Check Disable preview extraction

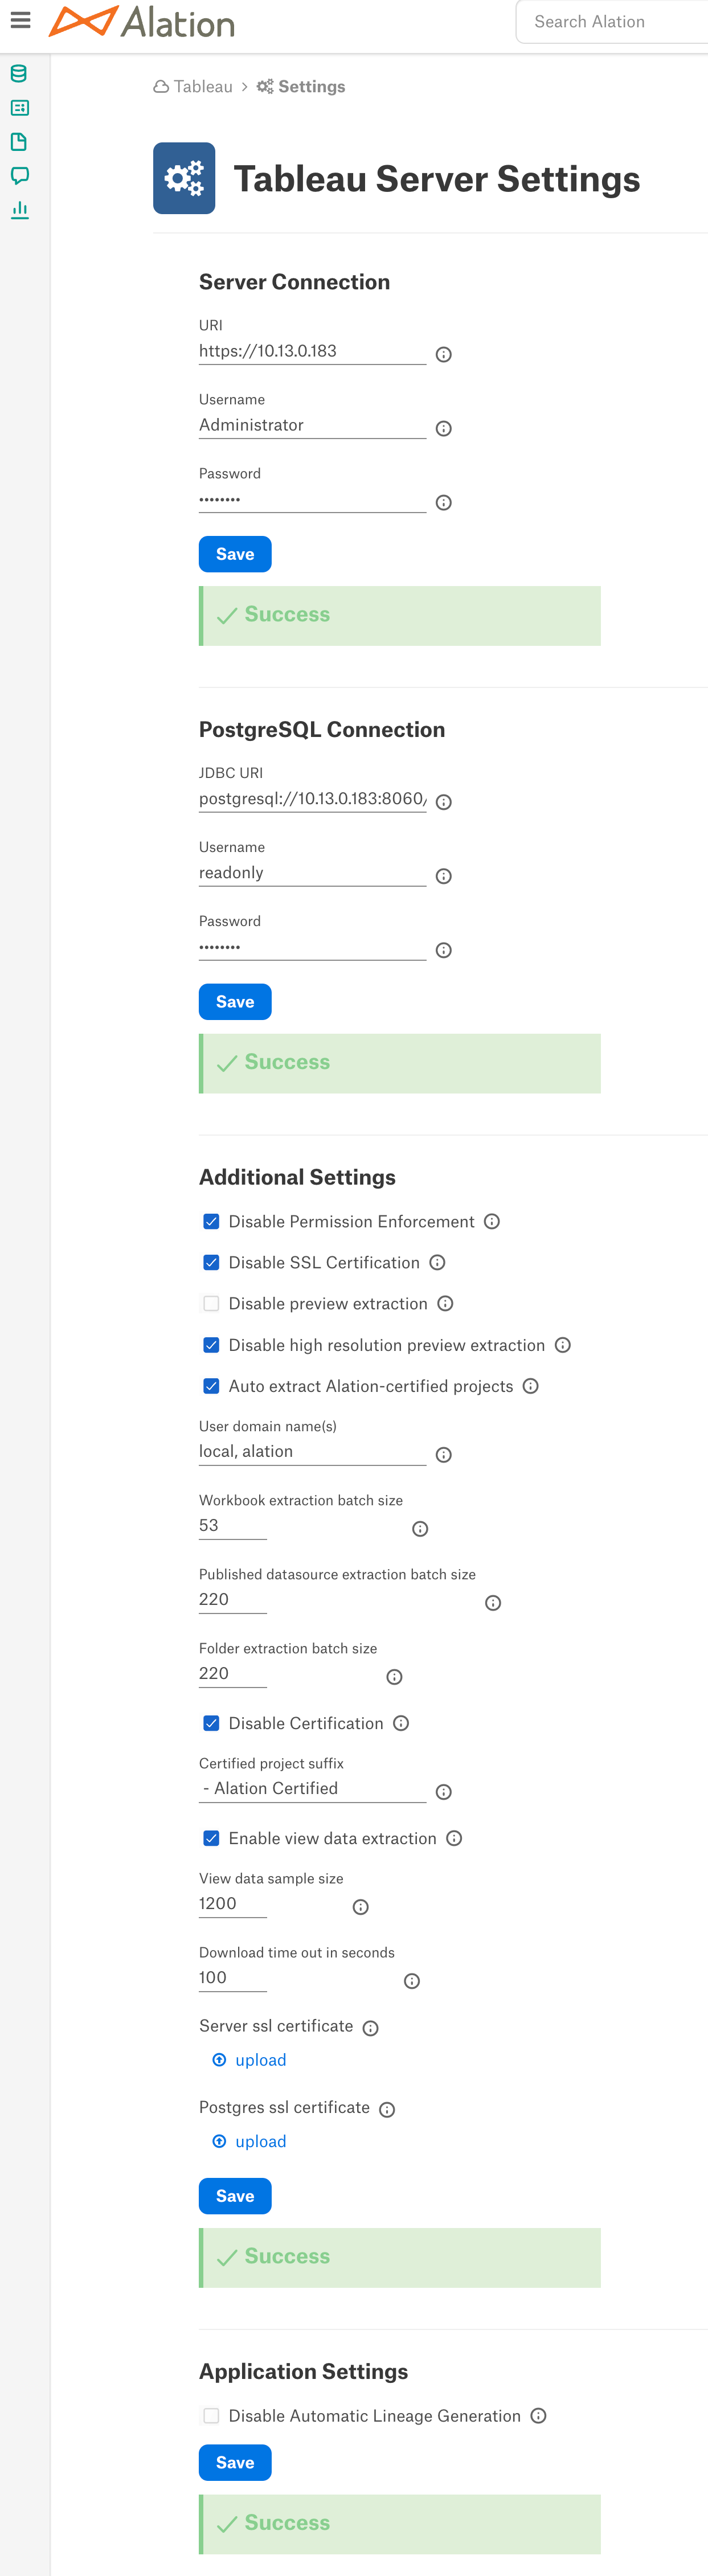pos(211,1303)
